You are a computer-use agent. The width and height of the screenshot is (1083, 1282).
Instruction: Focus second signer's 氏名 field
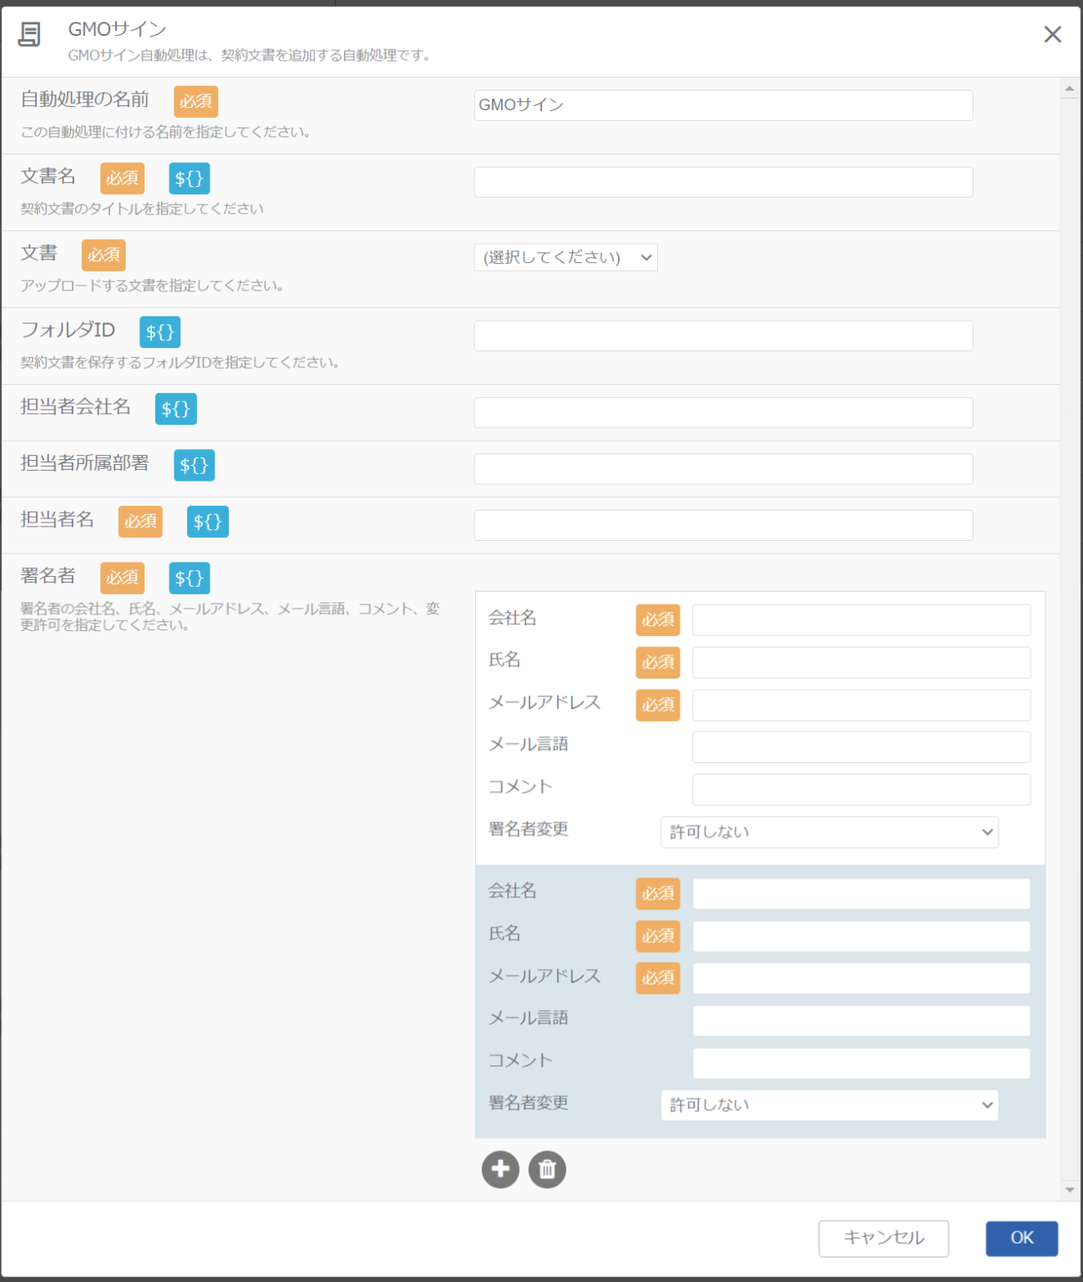(x=861, y=936)
